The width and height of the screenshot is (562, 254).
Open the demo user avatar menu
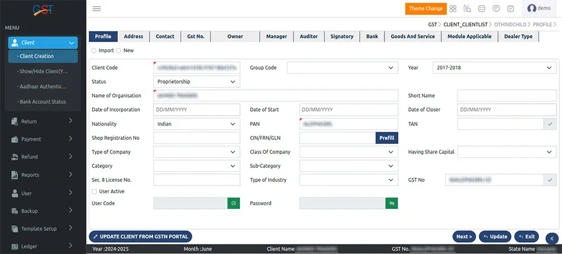tap(539, 8)
